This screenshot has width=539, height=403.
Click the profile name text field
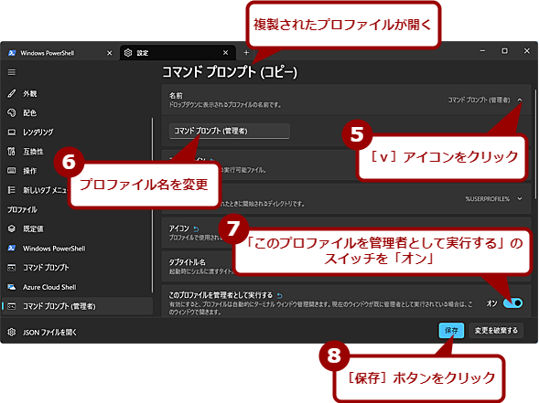tap(230, 131)
